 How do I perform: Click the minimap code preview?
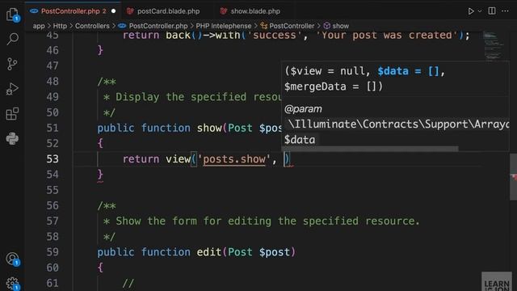pos(494,46)
